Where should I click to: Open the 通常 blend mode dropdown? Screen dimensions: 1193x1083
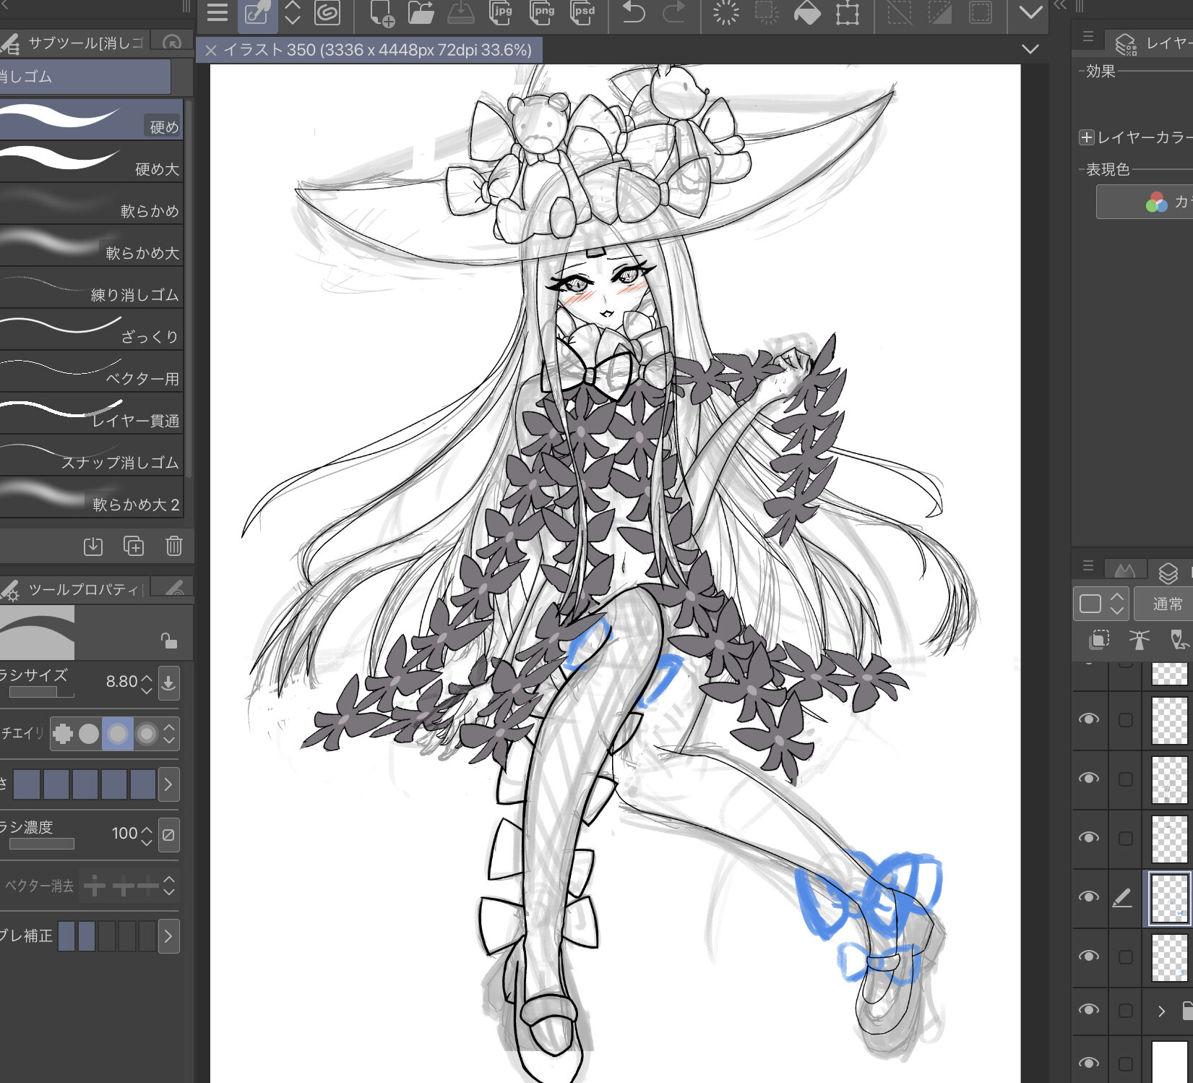tap(1165, 604)
